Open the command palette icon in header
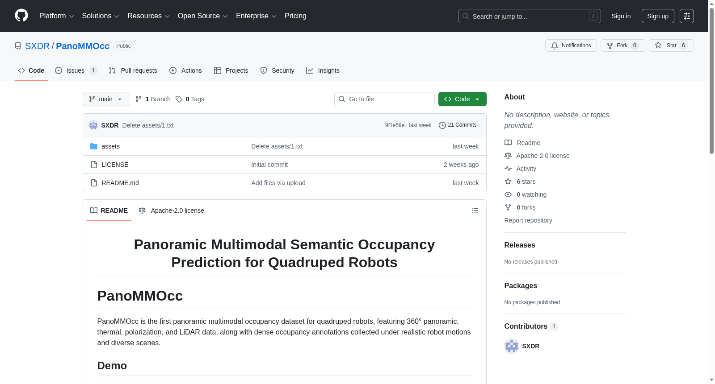Image resolution: width=715 pixels, height=384 pixels. pyautogui.click(x=687, y=16)
